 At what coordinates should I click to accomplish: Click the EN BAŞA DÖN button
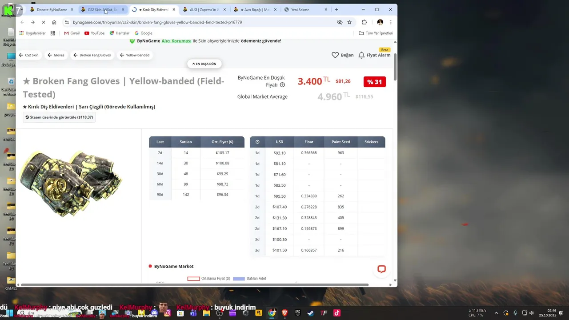(x=204, y=64)
